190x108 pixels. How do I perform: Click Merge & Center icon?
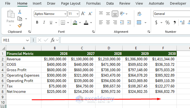click(139, 22)
